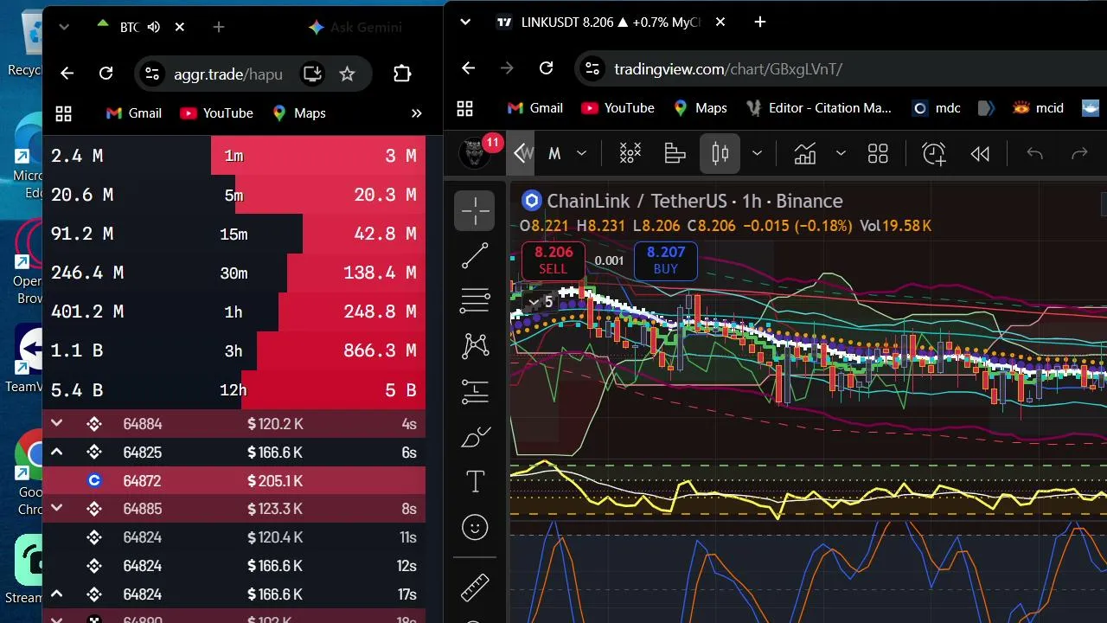This screenshot has height=623, width=1107.
Task: Open the Editor - Citation Ma... bookmark
Action: tap(818, 108)
